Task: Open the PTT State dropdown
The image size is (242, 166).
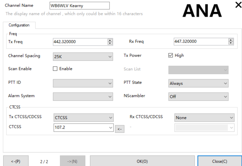Action: (x=198, y=84)
